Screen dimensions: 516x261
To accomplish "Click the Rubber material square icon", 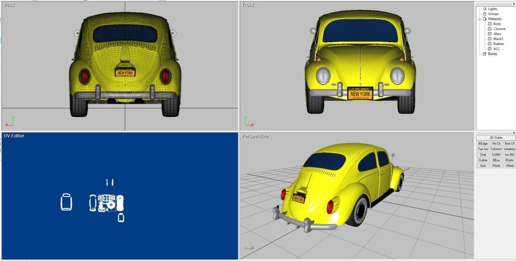I will click(489, 44).
